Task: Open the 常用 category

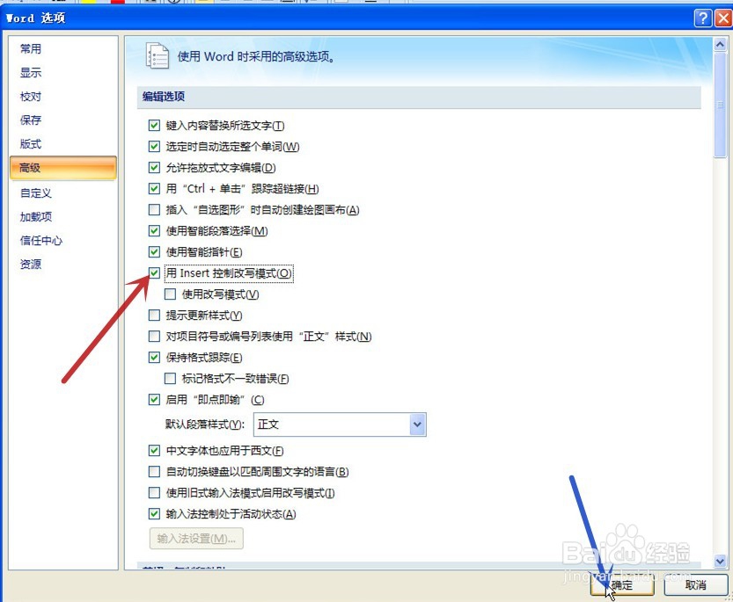Action: click(x=31, y=48)
